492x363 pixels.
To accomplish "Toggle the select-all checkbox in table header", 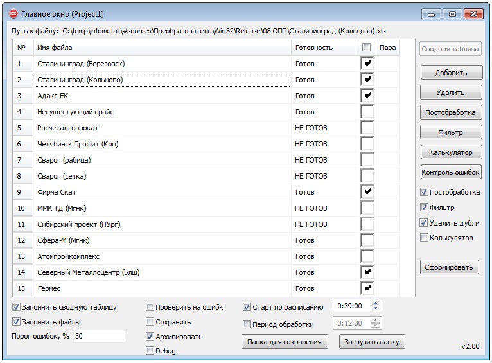I will point(366,47).
